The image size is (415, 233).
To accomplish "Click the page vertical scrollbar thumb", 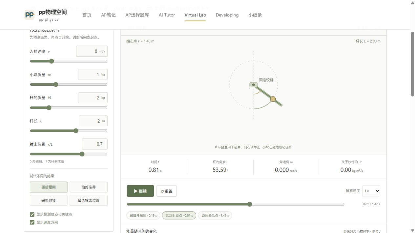I will coord(413,64).
